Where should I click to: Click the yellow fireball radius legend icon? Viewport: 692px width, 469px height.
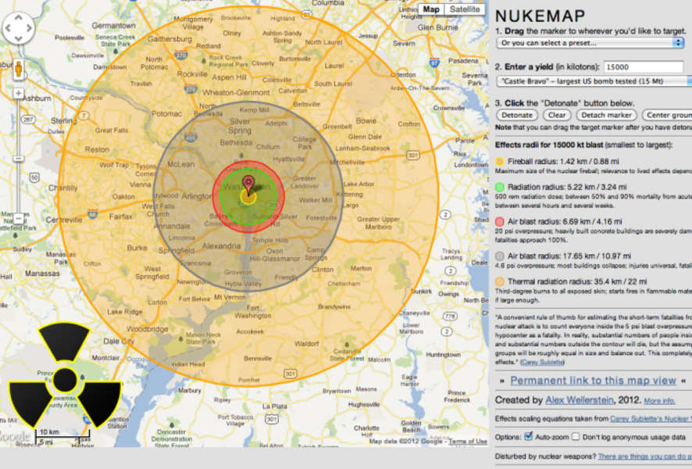coord(501,162)
